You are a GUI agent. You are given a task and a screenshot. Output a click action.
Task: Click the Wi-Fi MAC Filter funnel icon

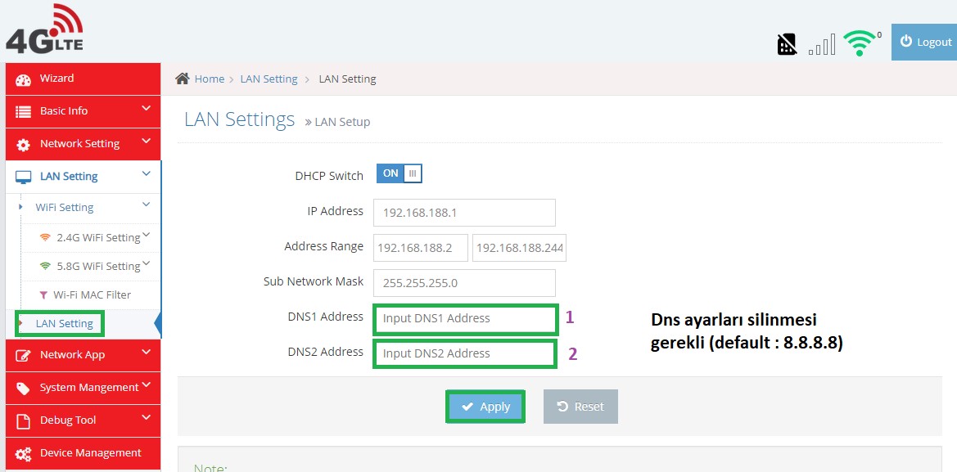pyautogui.click(x=43, y=294)
